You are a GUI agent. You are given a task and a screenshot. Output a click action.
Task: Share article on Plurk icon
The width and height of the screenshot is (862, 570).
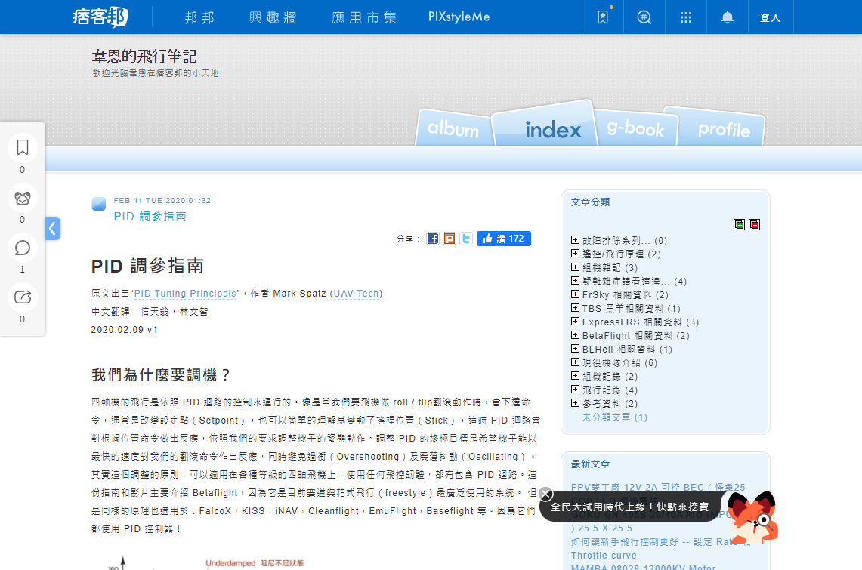pyautogui.click(x=450, y=239)
